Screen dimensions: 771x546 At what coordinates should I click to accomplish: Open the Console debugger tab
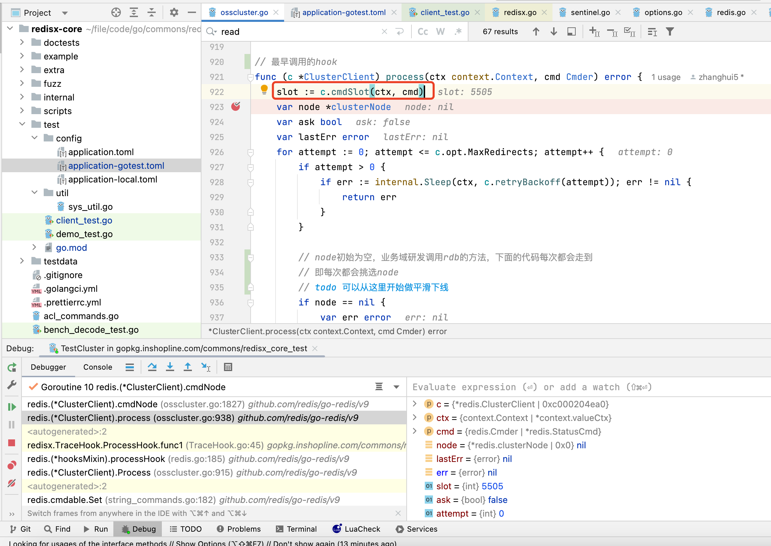(98, 367)
